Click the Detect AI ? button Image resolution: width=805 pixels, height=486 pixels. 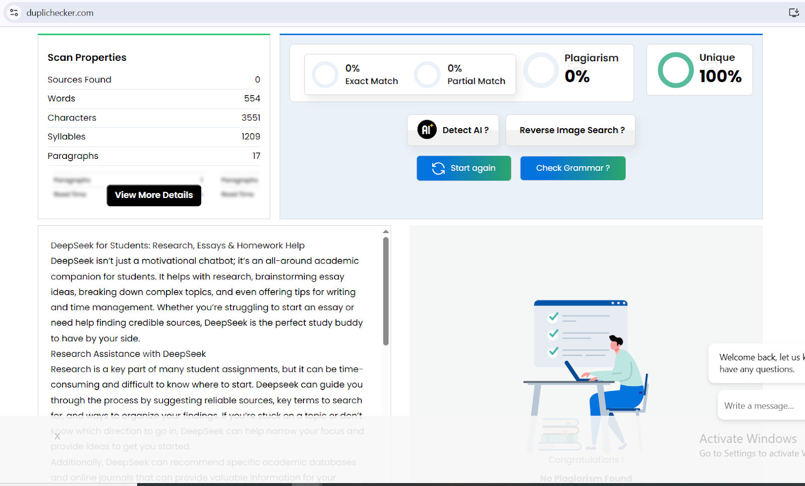453,130
